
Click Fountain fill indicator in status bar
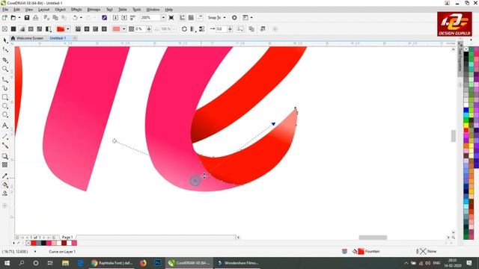(367, 251)
